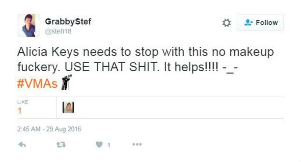Viewport: 301px width, 162px height.
Task: Open GrabbyStef's profile picture
Action: pos(29,26)
